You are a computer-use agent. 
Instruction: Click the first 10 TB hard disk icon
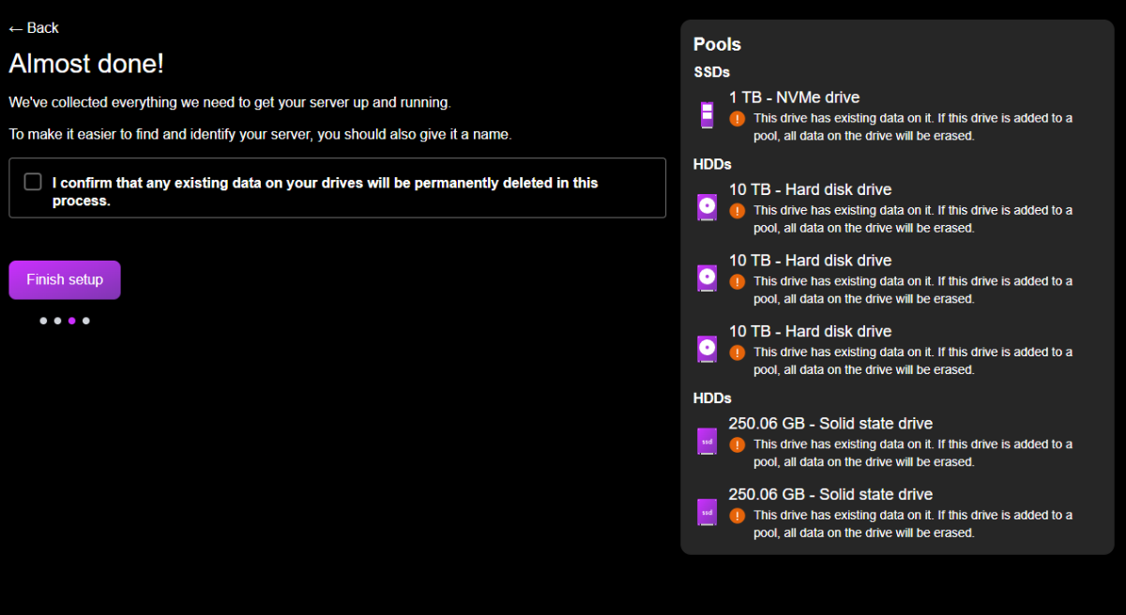point(707,207)
